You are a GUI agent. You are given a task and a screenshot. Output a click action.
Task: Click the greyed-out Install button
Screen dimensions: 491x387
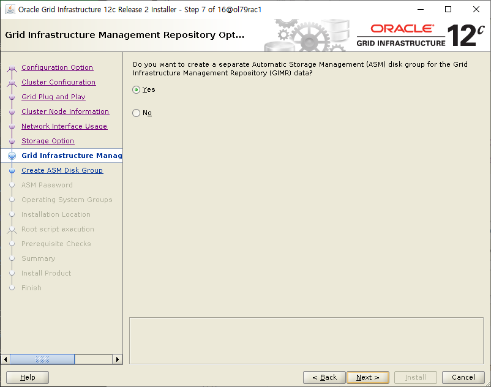tap(416, 377)
